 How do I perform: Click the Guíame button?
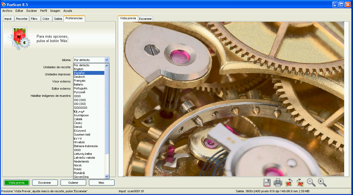point(73,183)
